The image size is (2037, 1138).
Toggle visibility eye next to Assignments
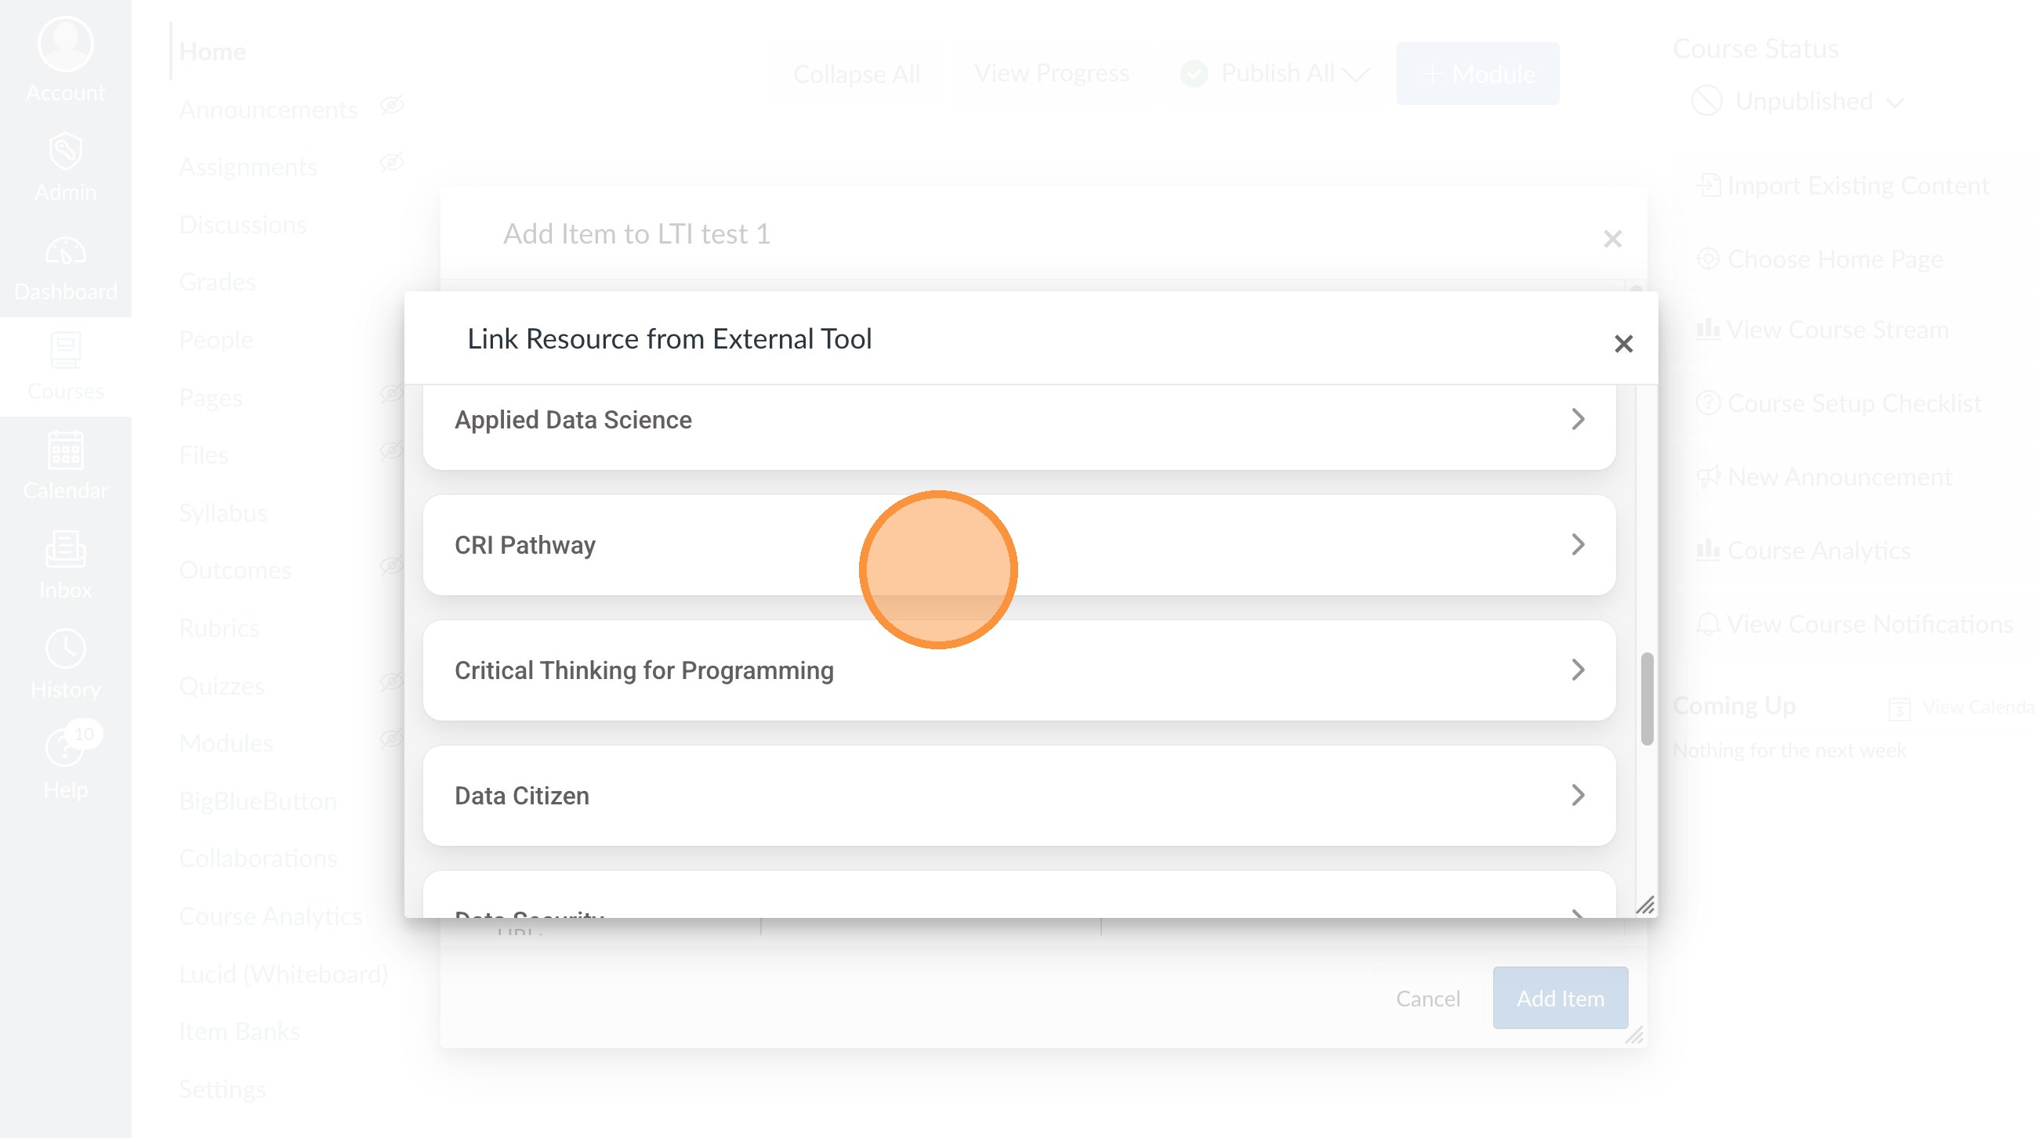391,163
